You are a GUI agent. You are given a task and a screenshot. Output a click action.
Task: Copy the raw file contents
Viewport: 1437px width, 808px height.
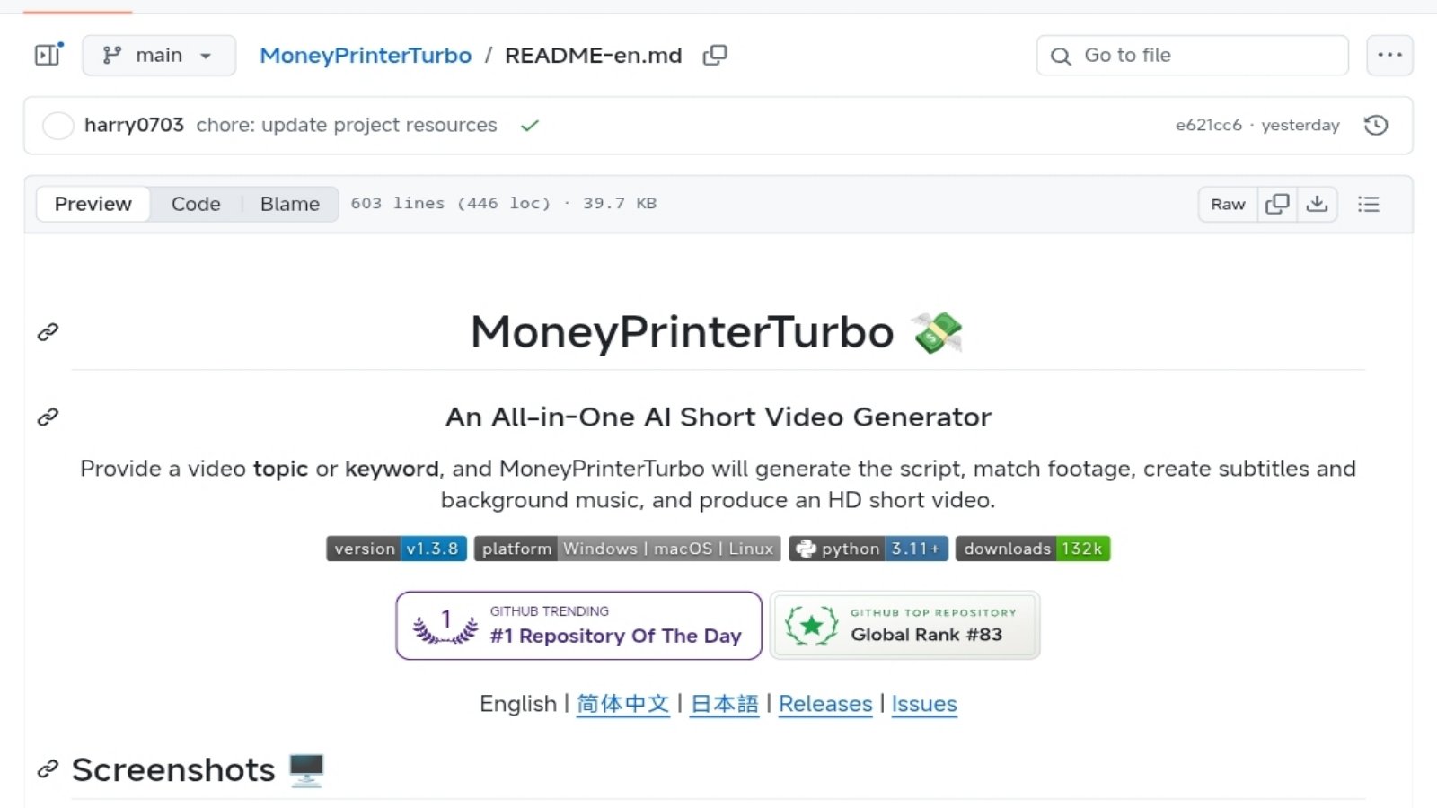point(1277,204)
